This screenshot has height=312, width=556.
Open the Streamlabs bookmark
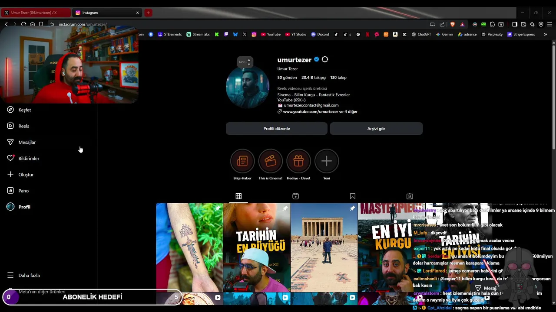(198, 34)
